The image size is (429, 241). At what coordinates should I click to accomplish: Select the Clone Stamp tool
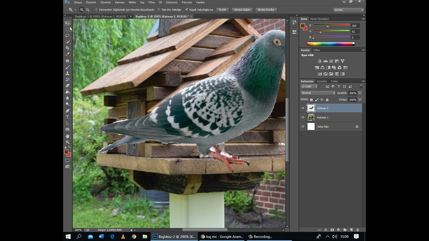tap(67, 73)
